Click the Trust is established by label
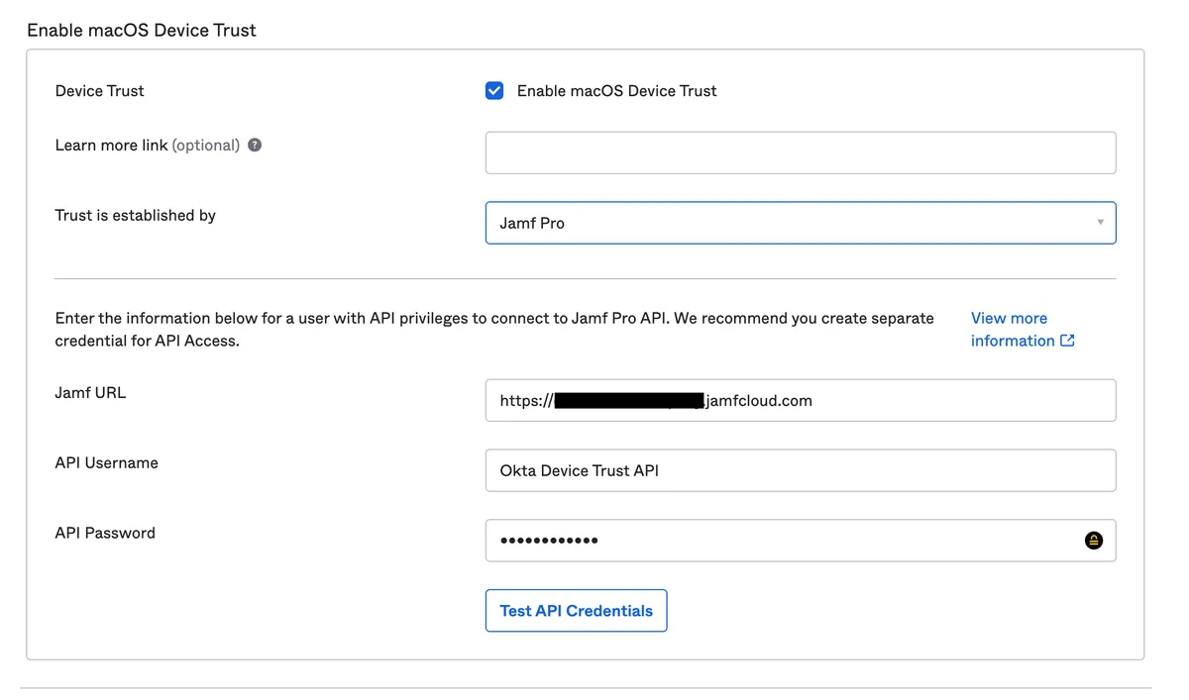 [135, 216]
